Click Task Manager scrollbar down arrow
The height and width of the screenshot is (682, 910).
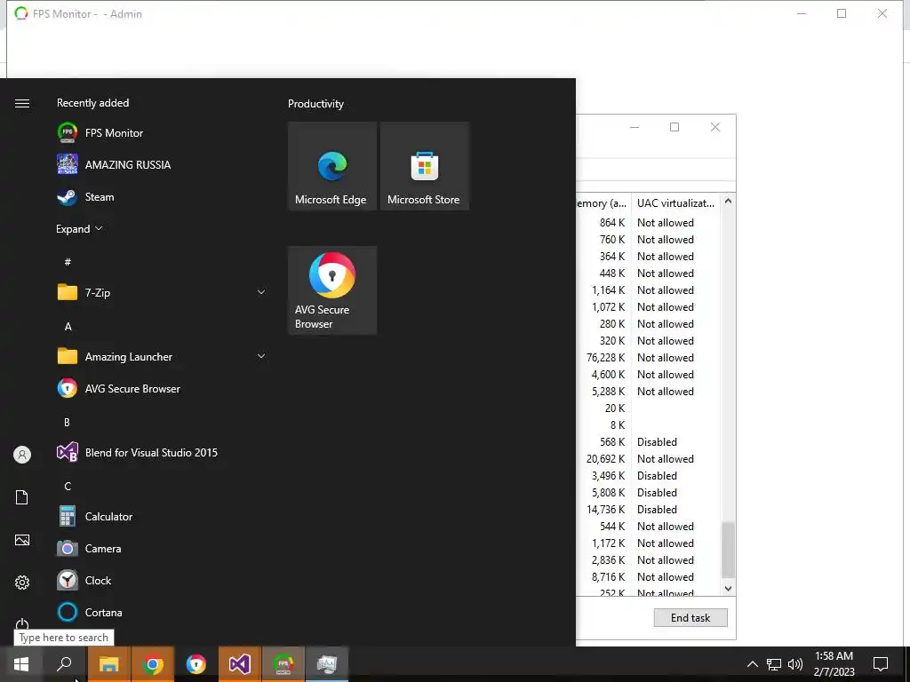pyautogui.click(x=728, y=588)
